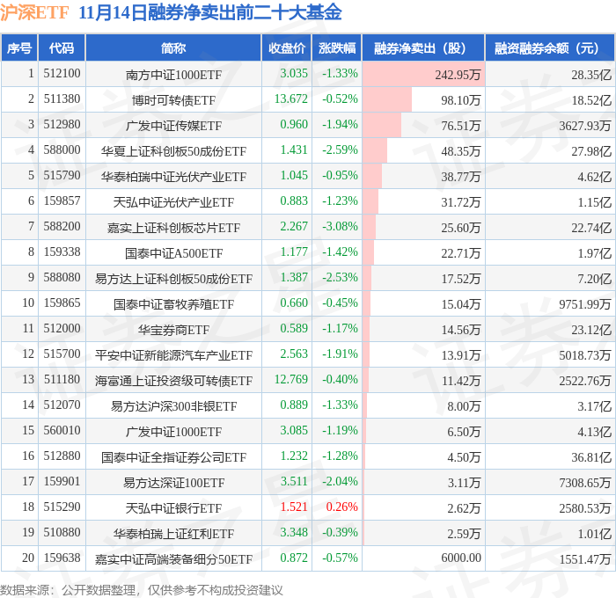
Task: Select 天弘中证银行ETF name
Action: (x=173, y=508)
